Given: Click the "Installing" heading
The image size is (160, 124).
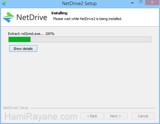Looking at the screenshot, I should 59,13.
